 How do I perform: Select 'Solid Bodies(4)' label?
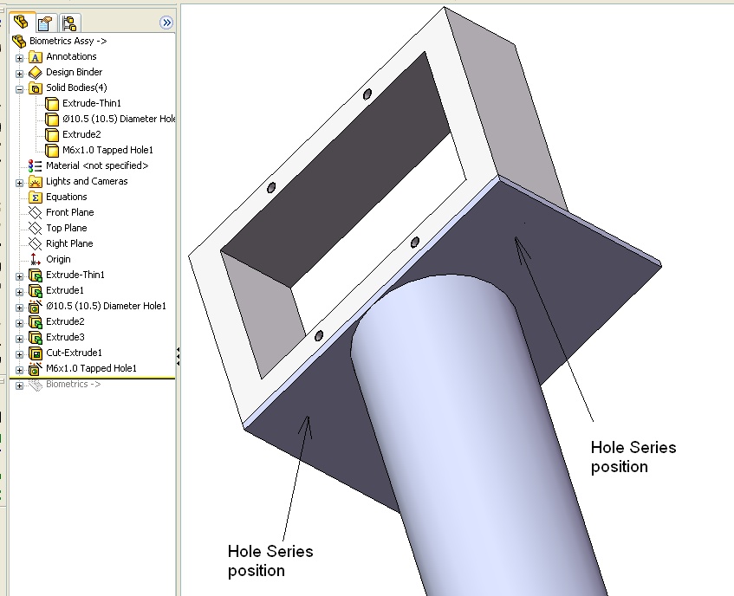click(76, 88)
